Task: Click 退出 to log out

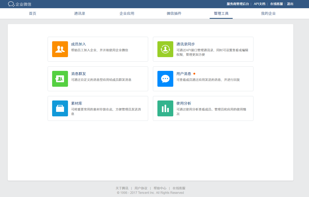Action: [290, 4]
